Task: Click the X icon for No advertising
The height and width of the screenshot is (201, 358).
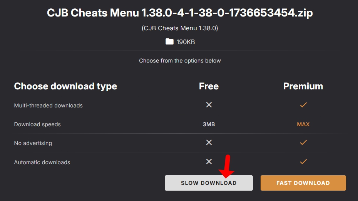Action: click(209, 142)
